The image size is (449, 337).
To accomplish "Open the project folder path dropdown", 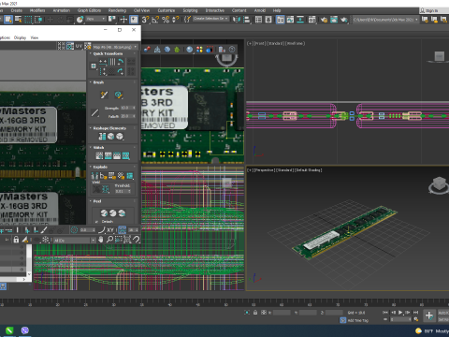I will coord(385,20).
